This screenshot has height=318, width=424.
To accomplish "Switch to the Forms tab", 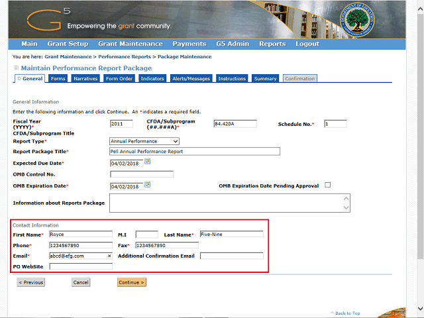I will pos(58,78).
